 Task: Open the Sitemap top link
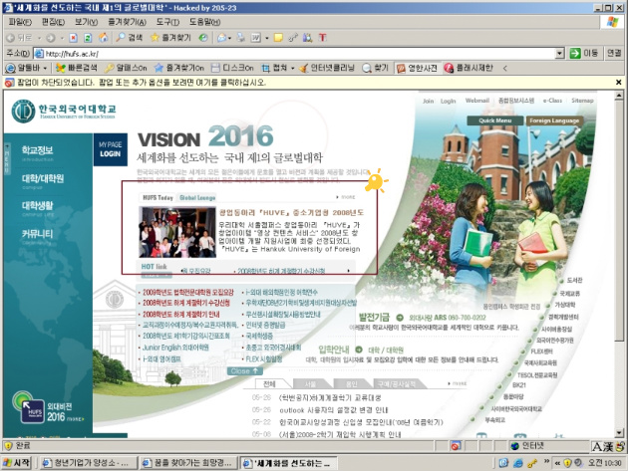coord(582,101)
